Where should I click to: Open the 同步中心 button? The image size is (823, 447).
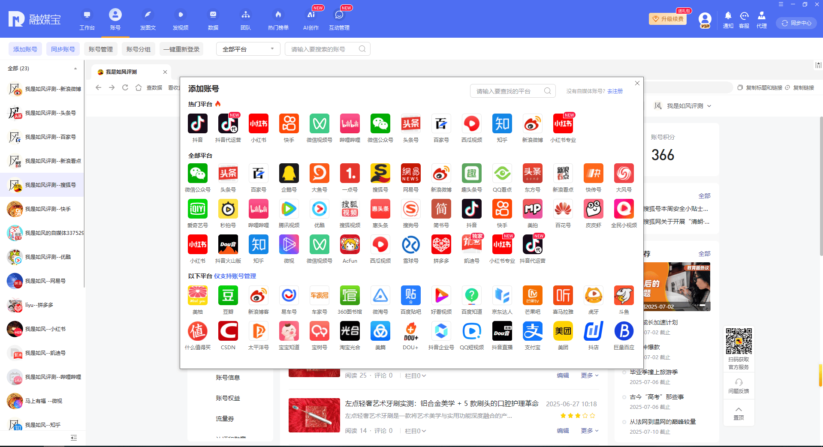(796, 23)
